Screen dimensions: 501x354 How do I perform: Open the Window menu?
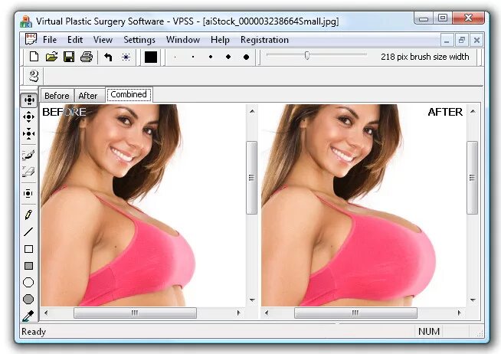point(183,40)
